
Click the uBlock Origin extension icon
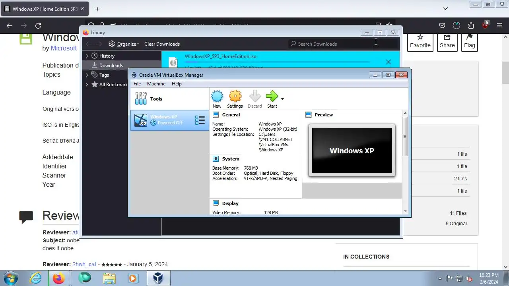pos(485,25)
